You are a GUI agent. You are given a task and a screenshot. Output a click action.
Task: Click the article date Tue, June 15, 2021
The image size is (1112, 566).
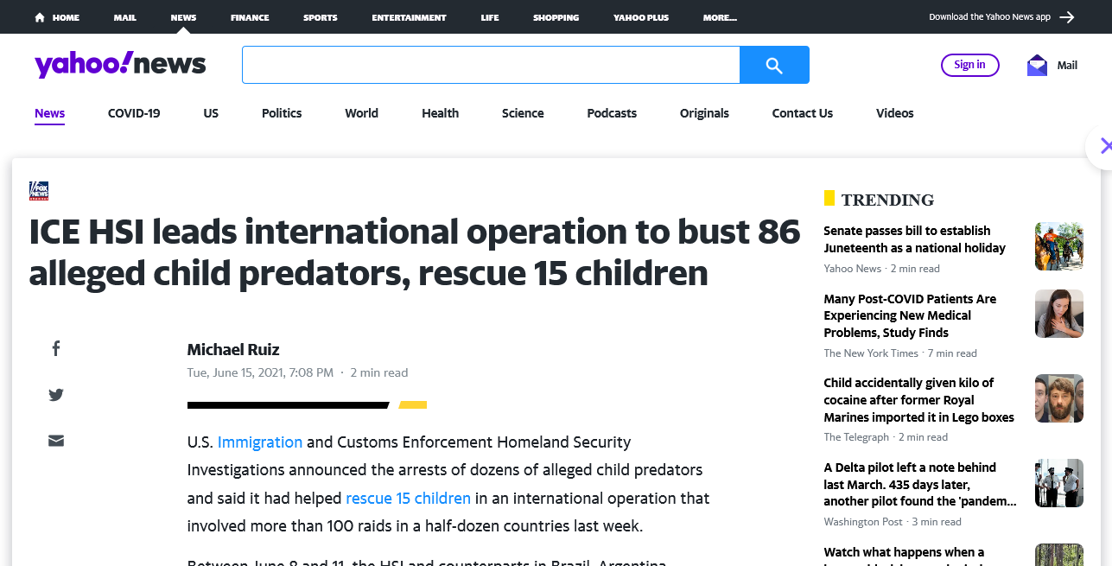click(x=260, y=373)
